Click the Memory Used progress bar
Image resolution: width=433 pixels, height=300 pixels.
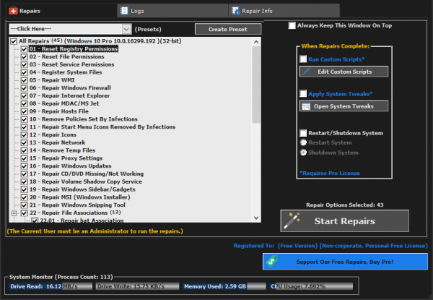pyautogui.click(x=224, y=286)
